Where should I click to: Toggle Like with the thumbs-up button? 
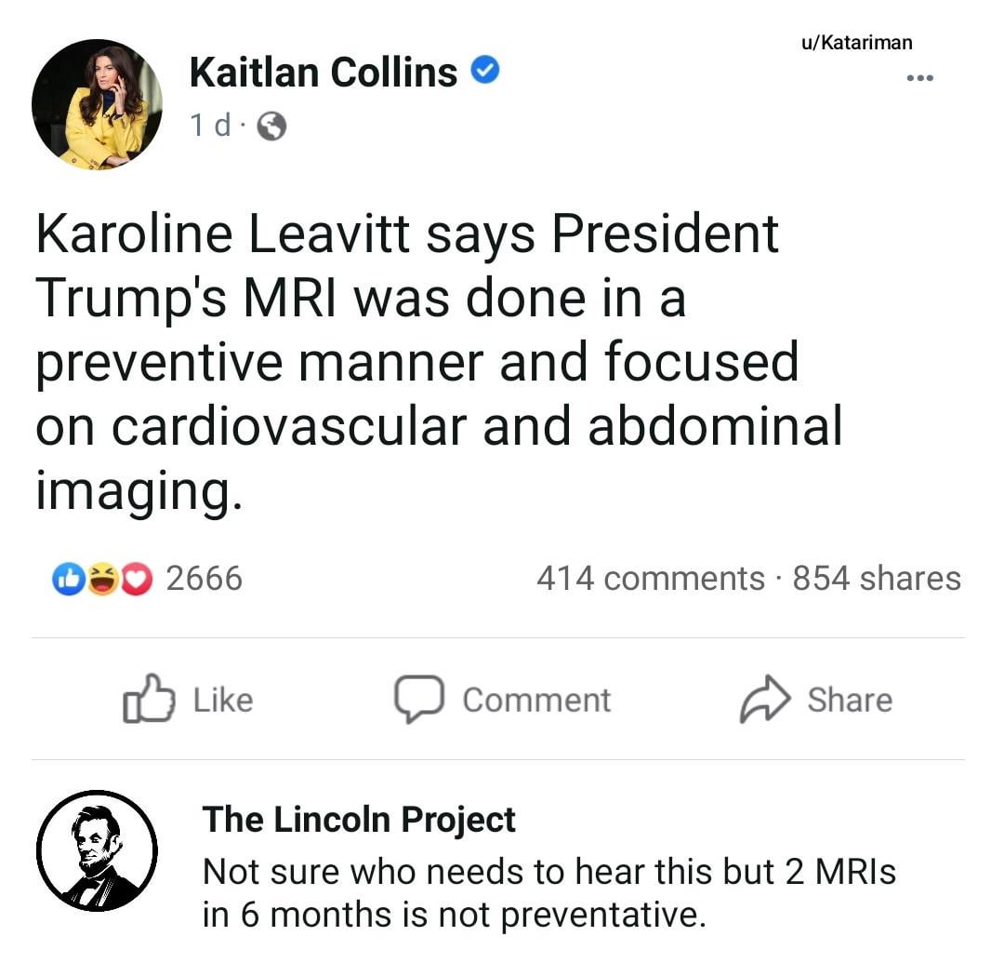pyautogui.click(x=188, y=700)
